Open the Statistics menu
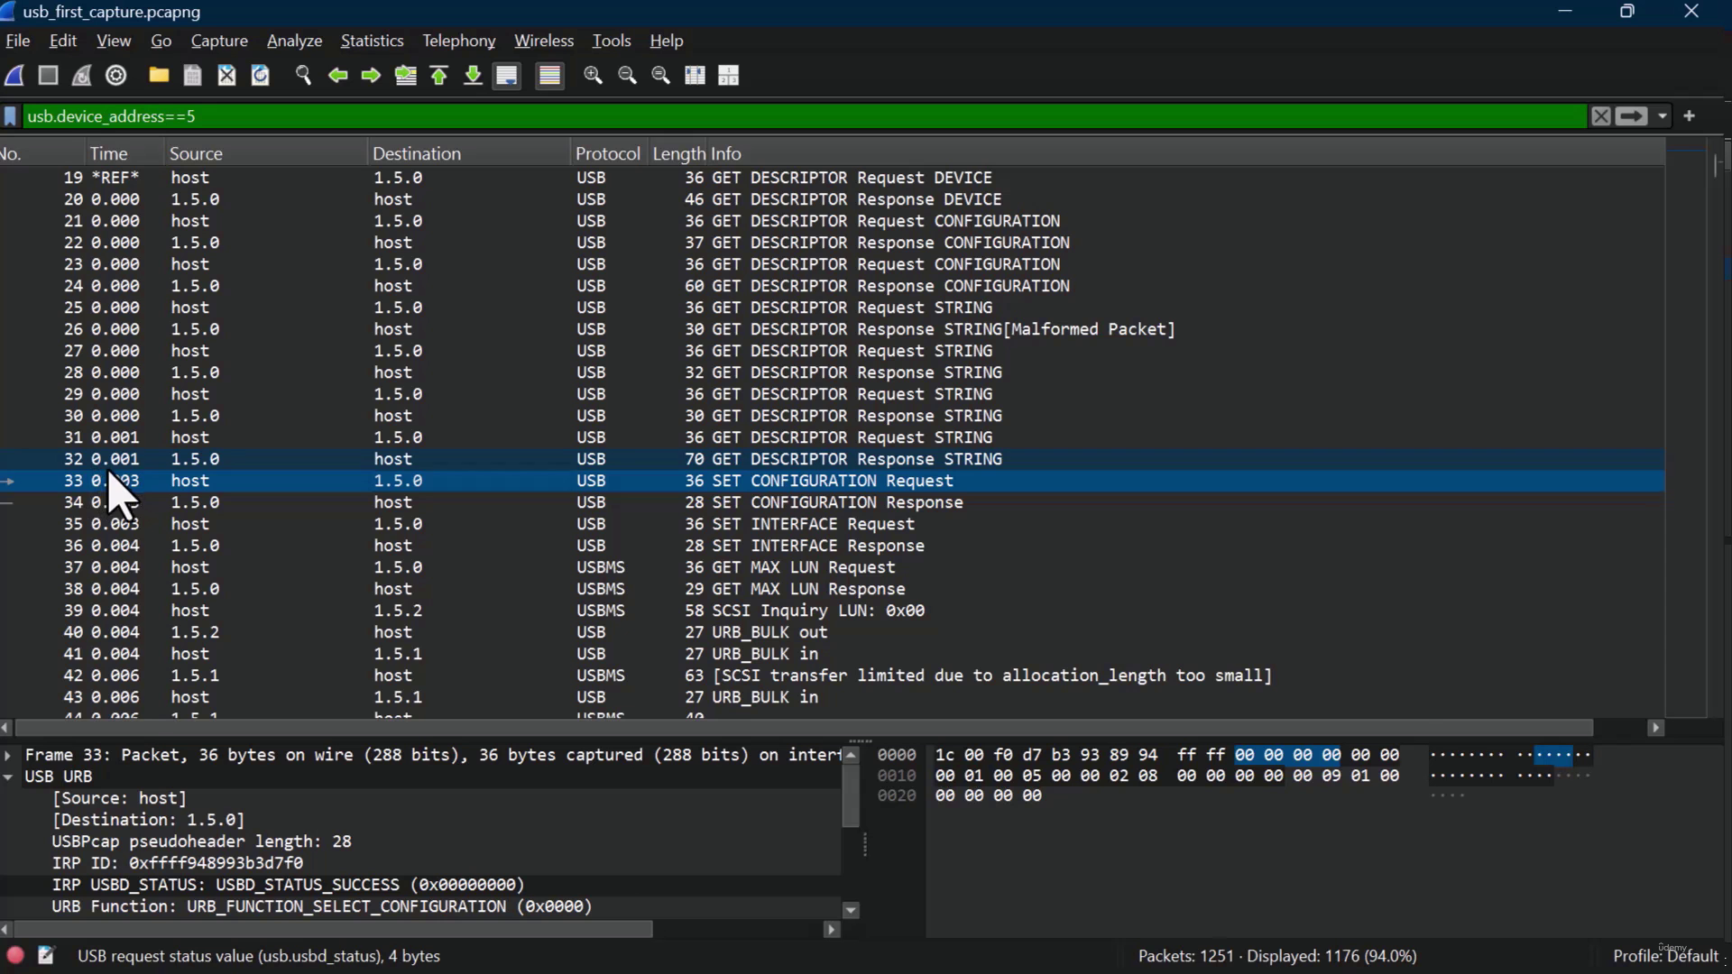The width and height of the screenshot is (1732, 974). point(372,41)
